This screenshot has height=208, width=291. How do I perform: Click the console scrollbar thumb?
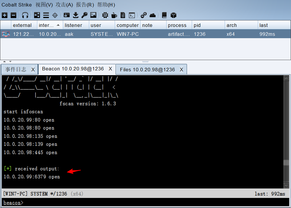pyautogui.click(x=286, y=163)
